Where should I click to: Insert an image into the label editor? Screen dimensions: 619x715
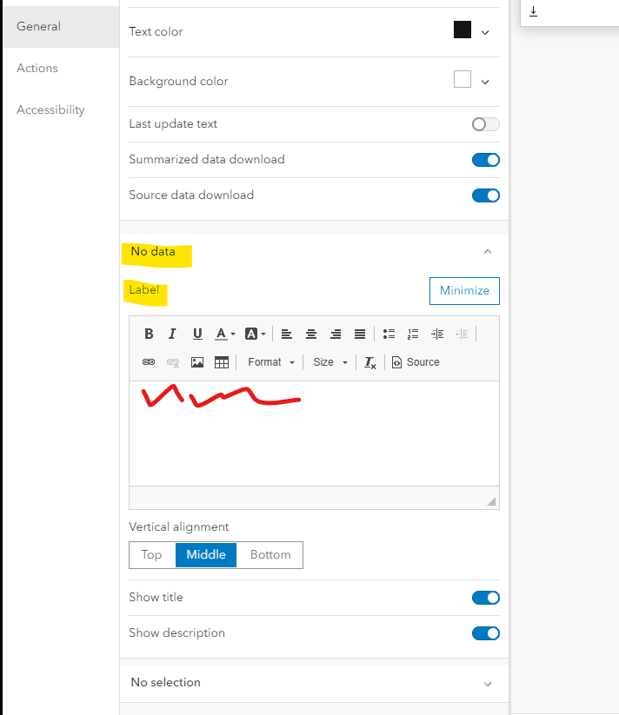[197, 362]
